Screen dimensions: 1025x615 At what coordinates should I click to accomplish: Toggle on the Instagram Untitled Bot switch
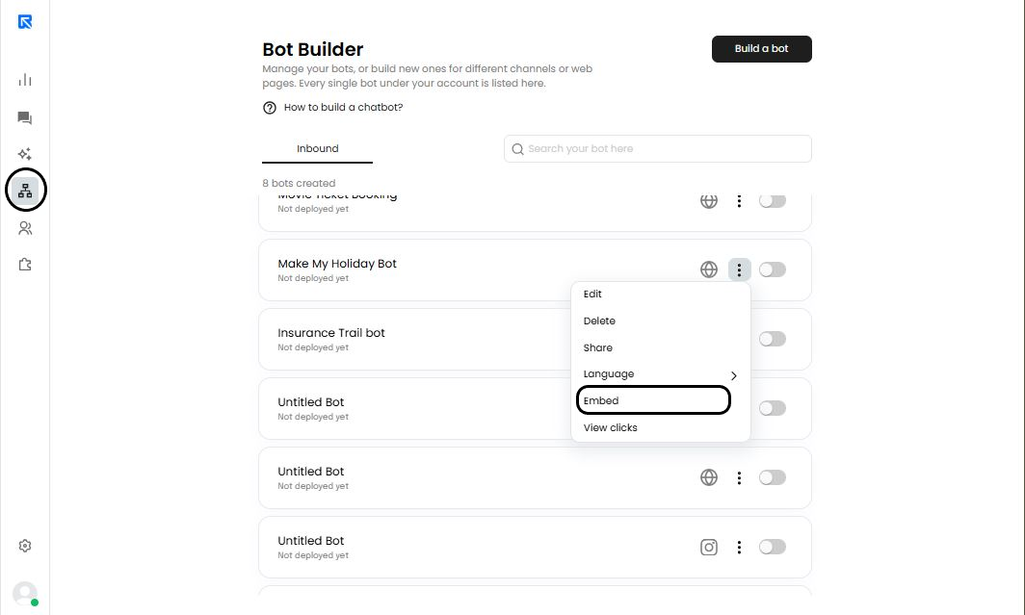pos(773,547)
